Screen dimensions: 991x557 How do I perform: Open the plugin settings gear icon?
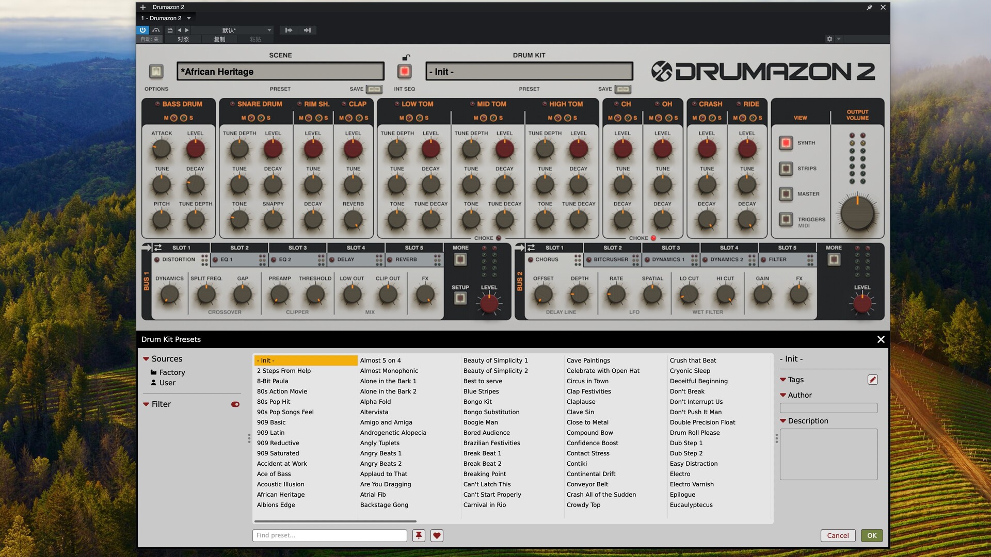[829, 39]
